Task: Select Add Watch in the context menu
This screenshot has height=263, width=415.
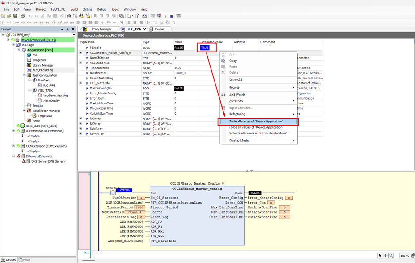Action: coord(258,95)
